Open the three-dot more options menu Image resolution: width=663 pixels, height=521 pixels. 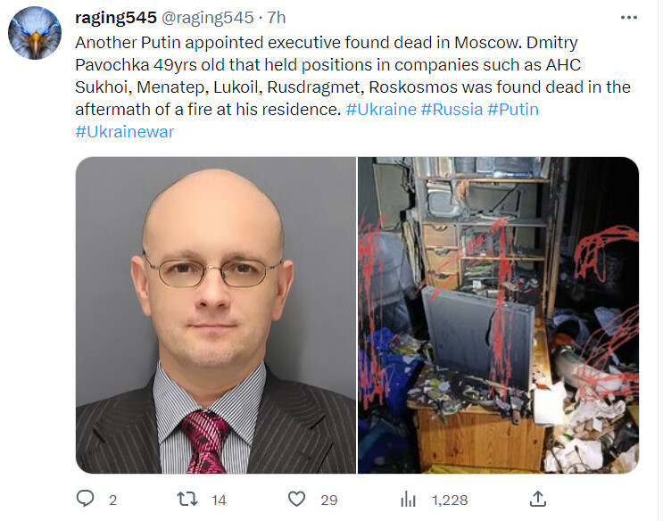(x=629, y=17)
